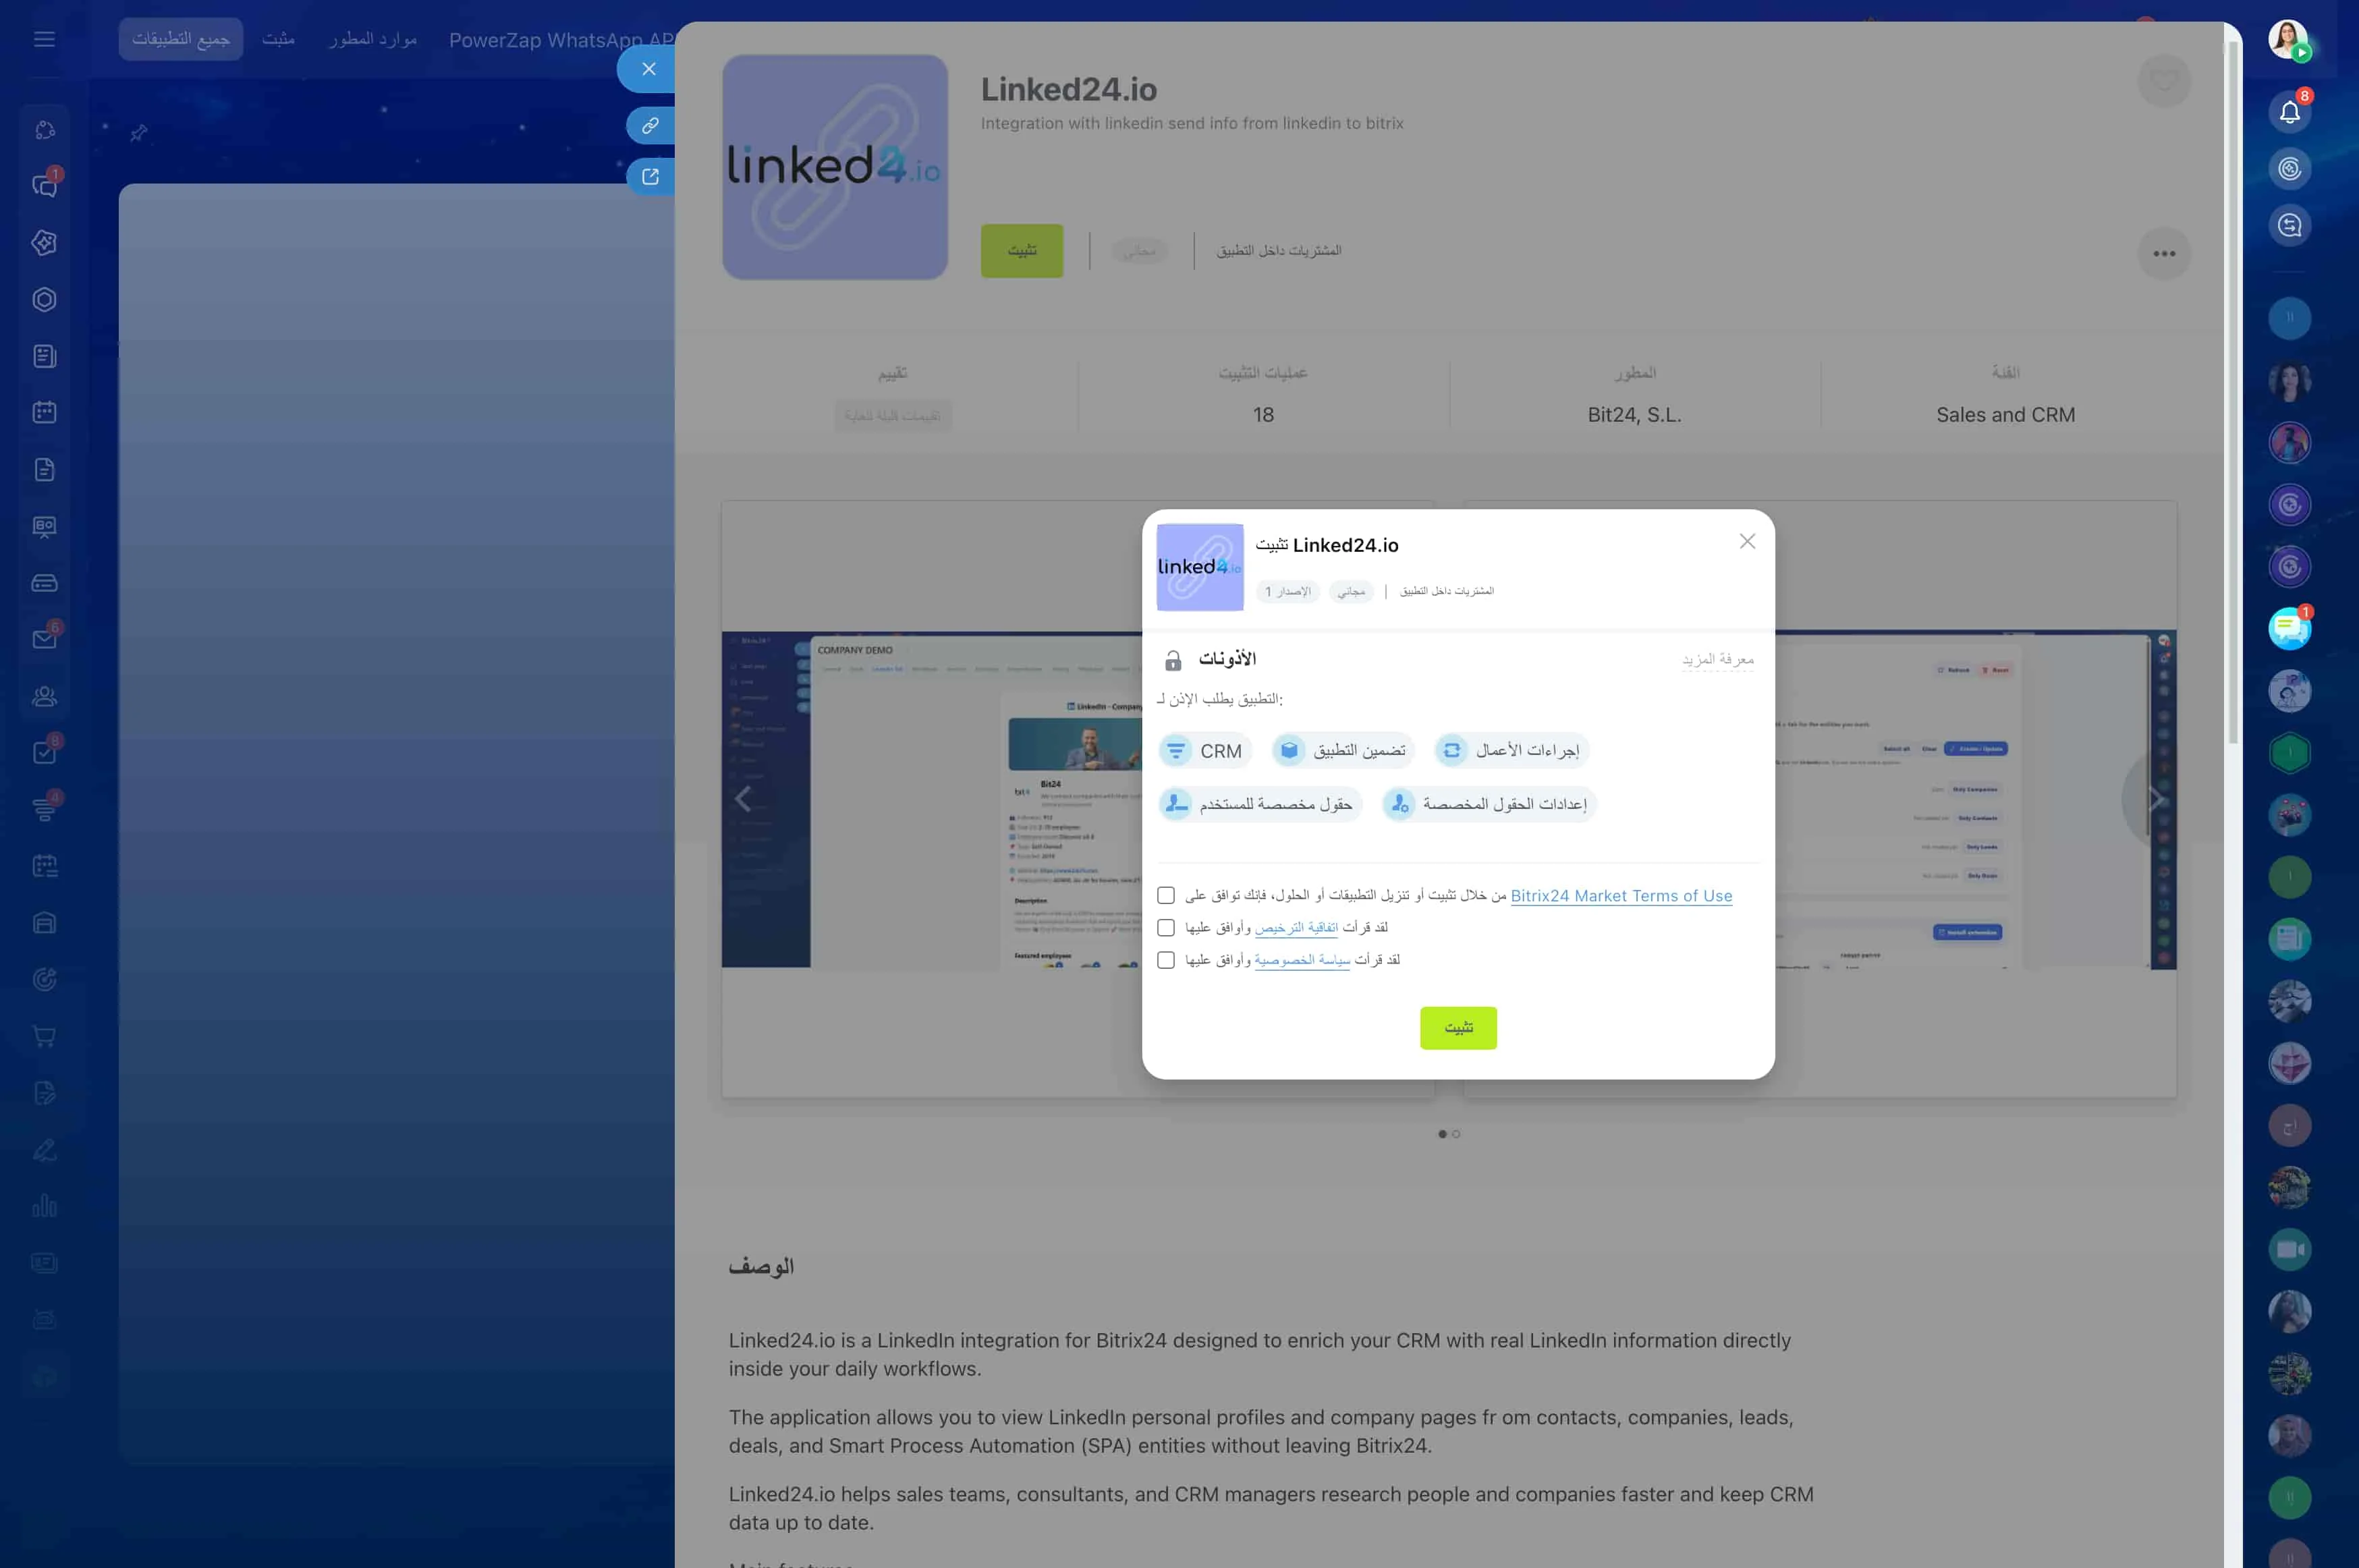Select the موارد المطور tab
This screenshot has width=2359, height=1568.
click(x=373, y=39)
